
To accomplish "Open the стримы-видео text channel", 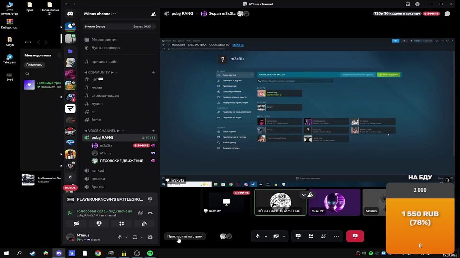I will [x=120, y=96].
